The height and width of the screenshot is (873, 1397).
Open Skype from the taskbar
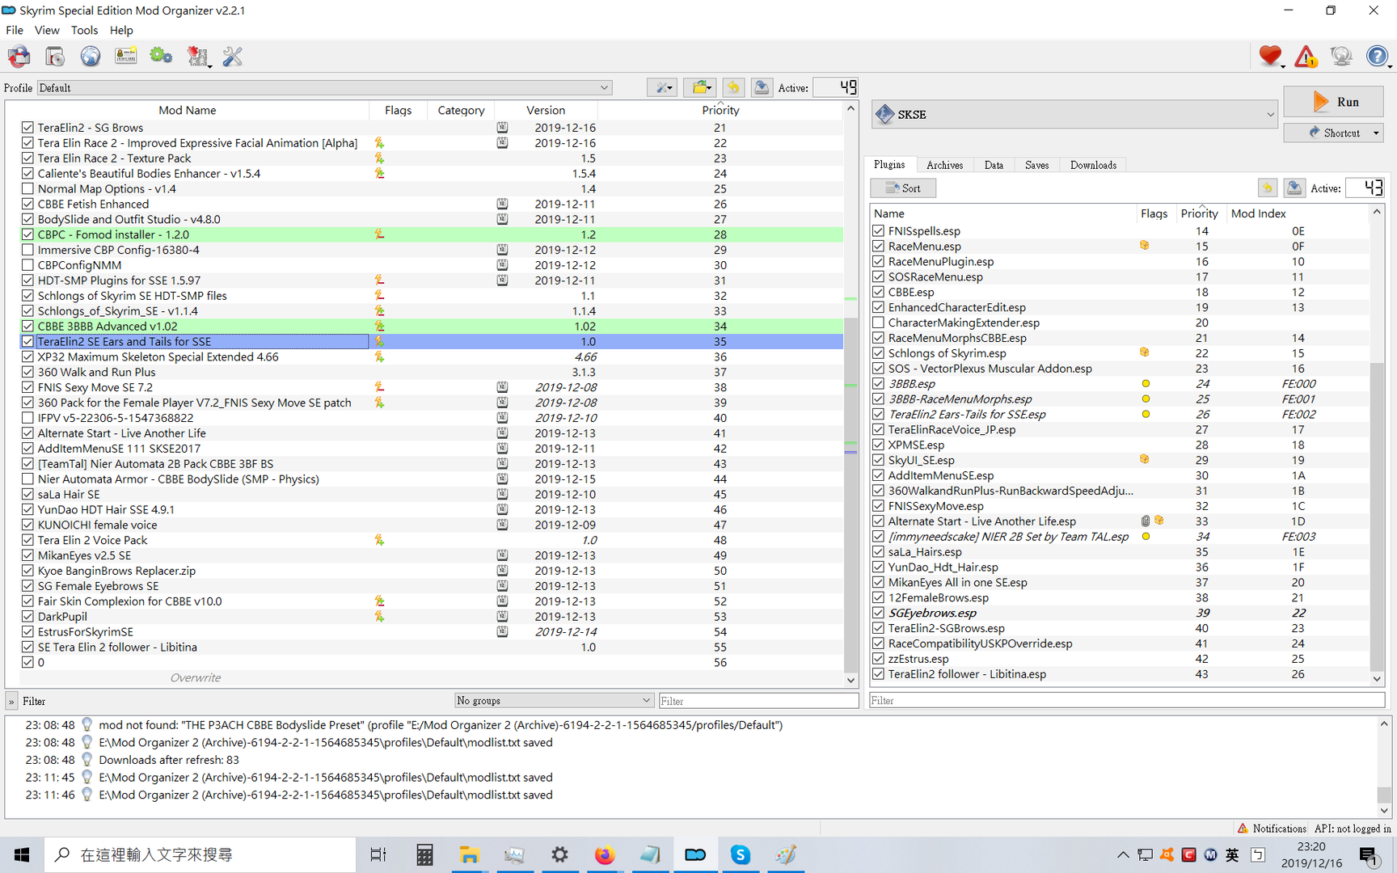coord(740,854)
